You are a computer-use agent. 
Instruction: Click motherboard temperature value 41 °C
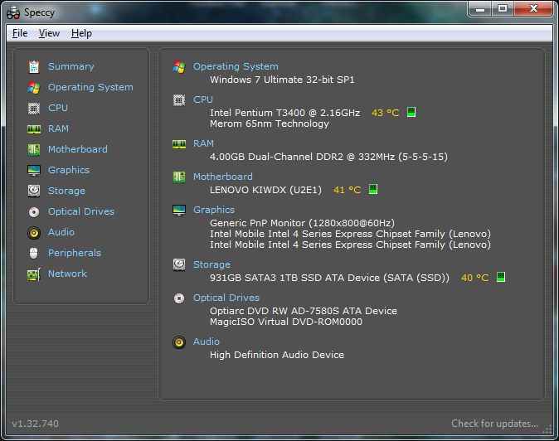click(x=348, y=190)
